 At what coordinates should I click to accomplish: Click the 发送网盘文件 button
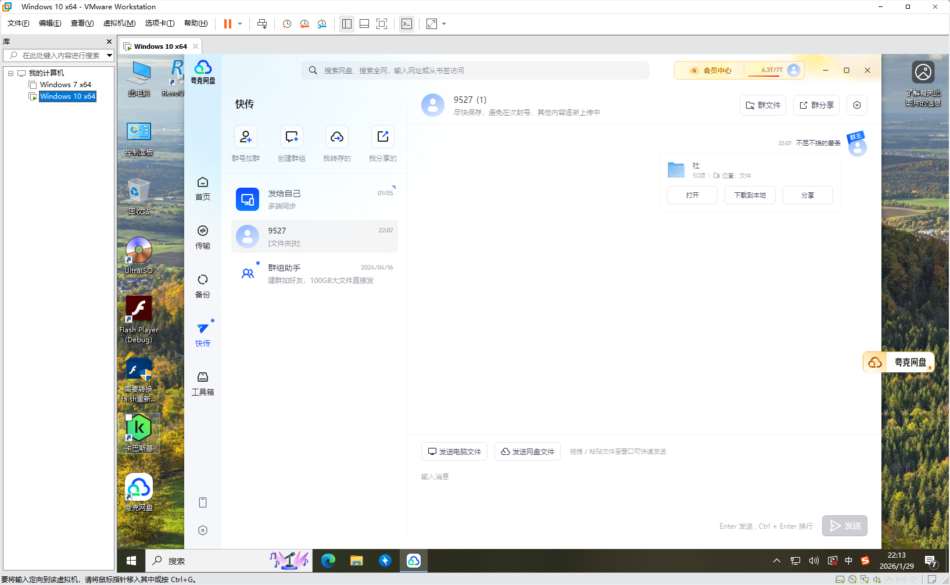point(526,451)
